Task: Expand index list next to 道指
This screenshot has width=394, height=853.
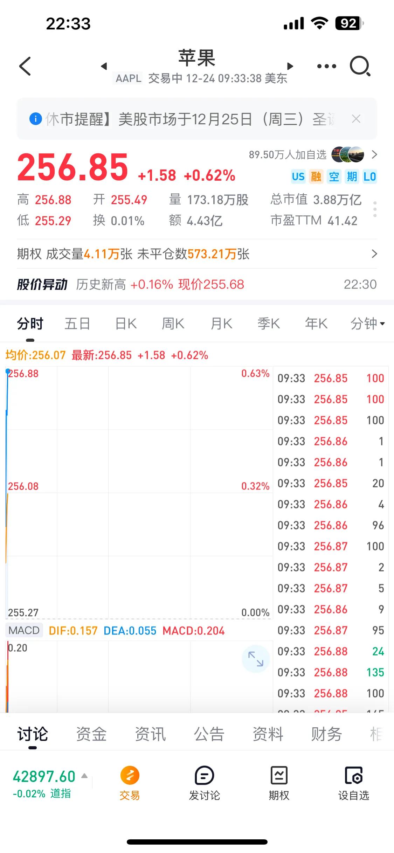Action: pos(84,776)
